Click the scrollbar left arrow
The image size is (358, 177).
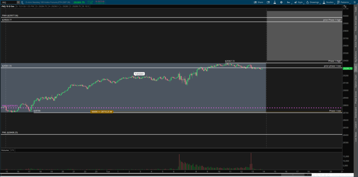coord(308,175)
